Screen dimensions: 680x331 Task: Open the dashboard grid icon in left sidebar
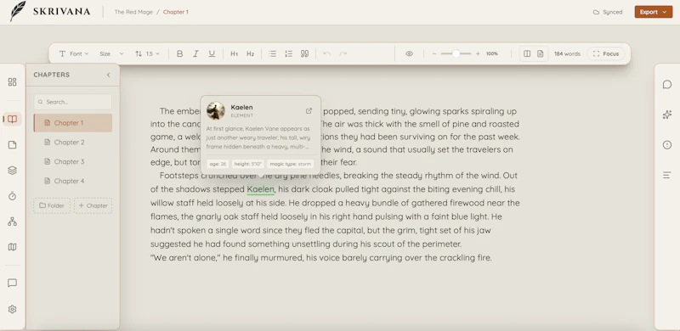click(12, 81)
